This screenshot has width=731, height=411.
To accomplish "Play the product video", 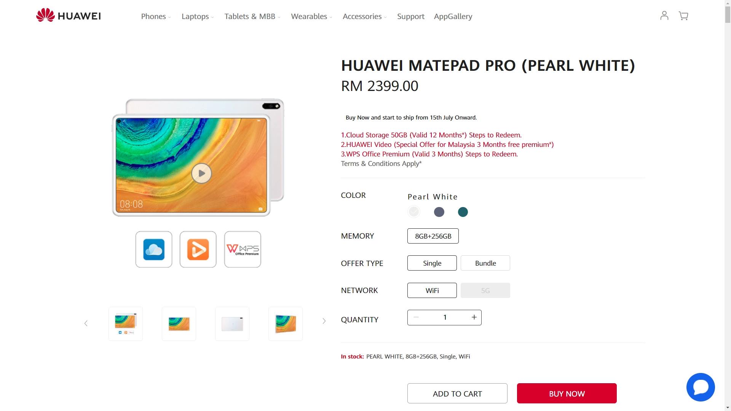I will (x=201, y=173).
